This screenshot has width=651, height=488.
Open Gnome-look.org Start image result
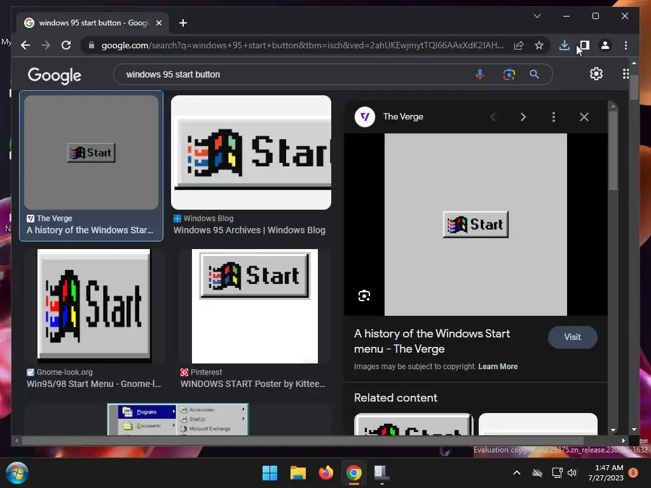click(x=94, y=305)
